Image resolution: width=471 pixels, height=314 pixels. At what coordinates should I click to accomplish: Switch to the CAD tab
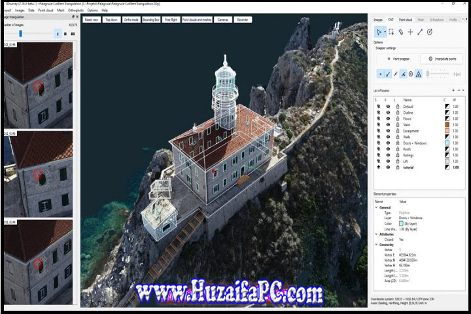[x=391, y=20]
